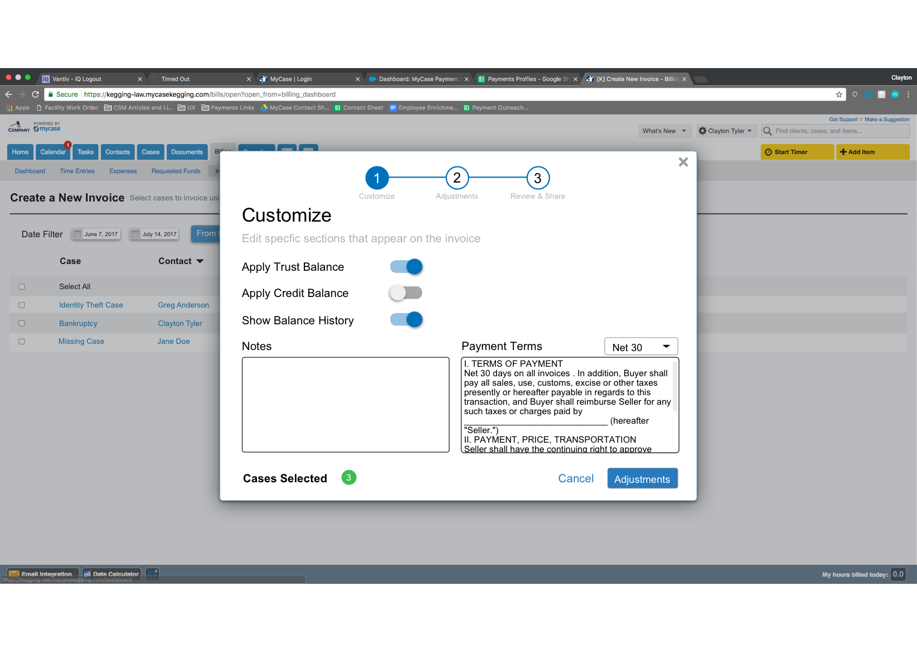Click the hours billed today 0.0 counter

pyautogui.click(x=897, y=574)
